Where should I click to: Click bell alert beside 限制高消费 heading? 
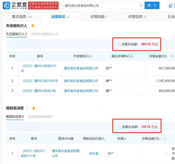point(33,108)
